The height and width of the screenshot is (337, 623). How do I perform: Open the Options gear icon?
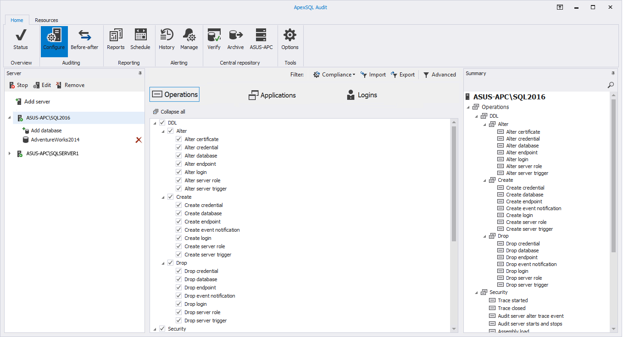(290, 40)
